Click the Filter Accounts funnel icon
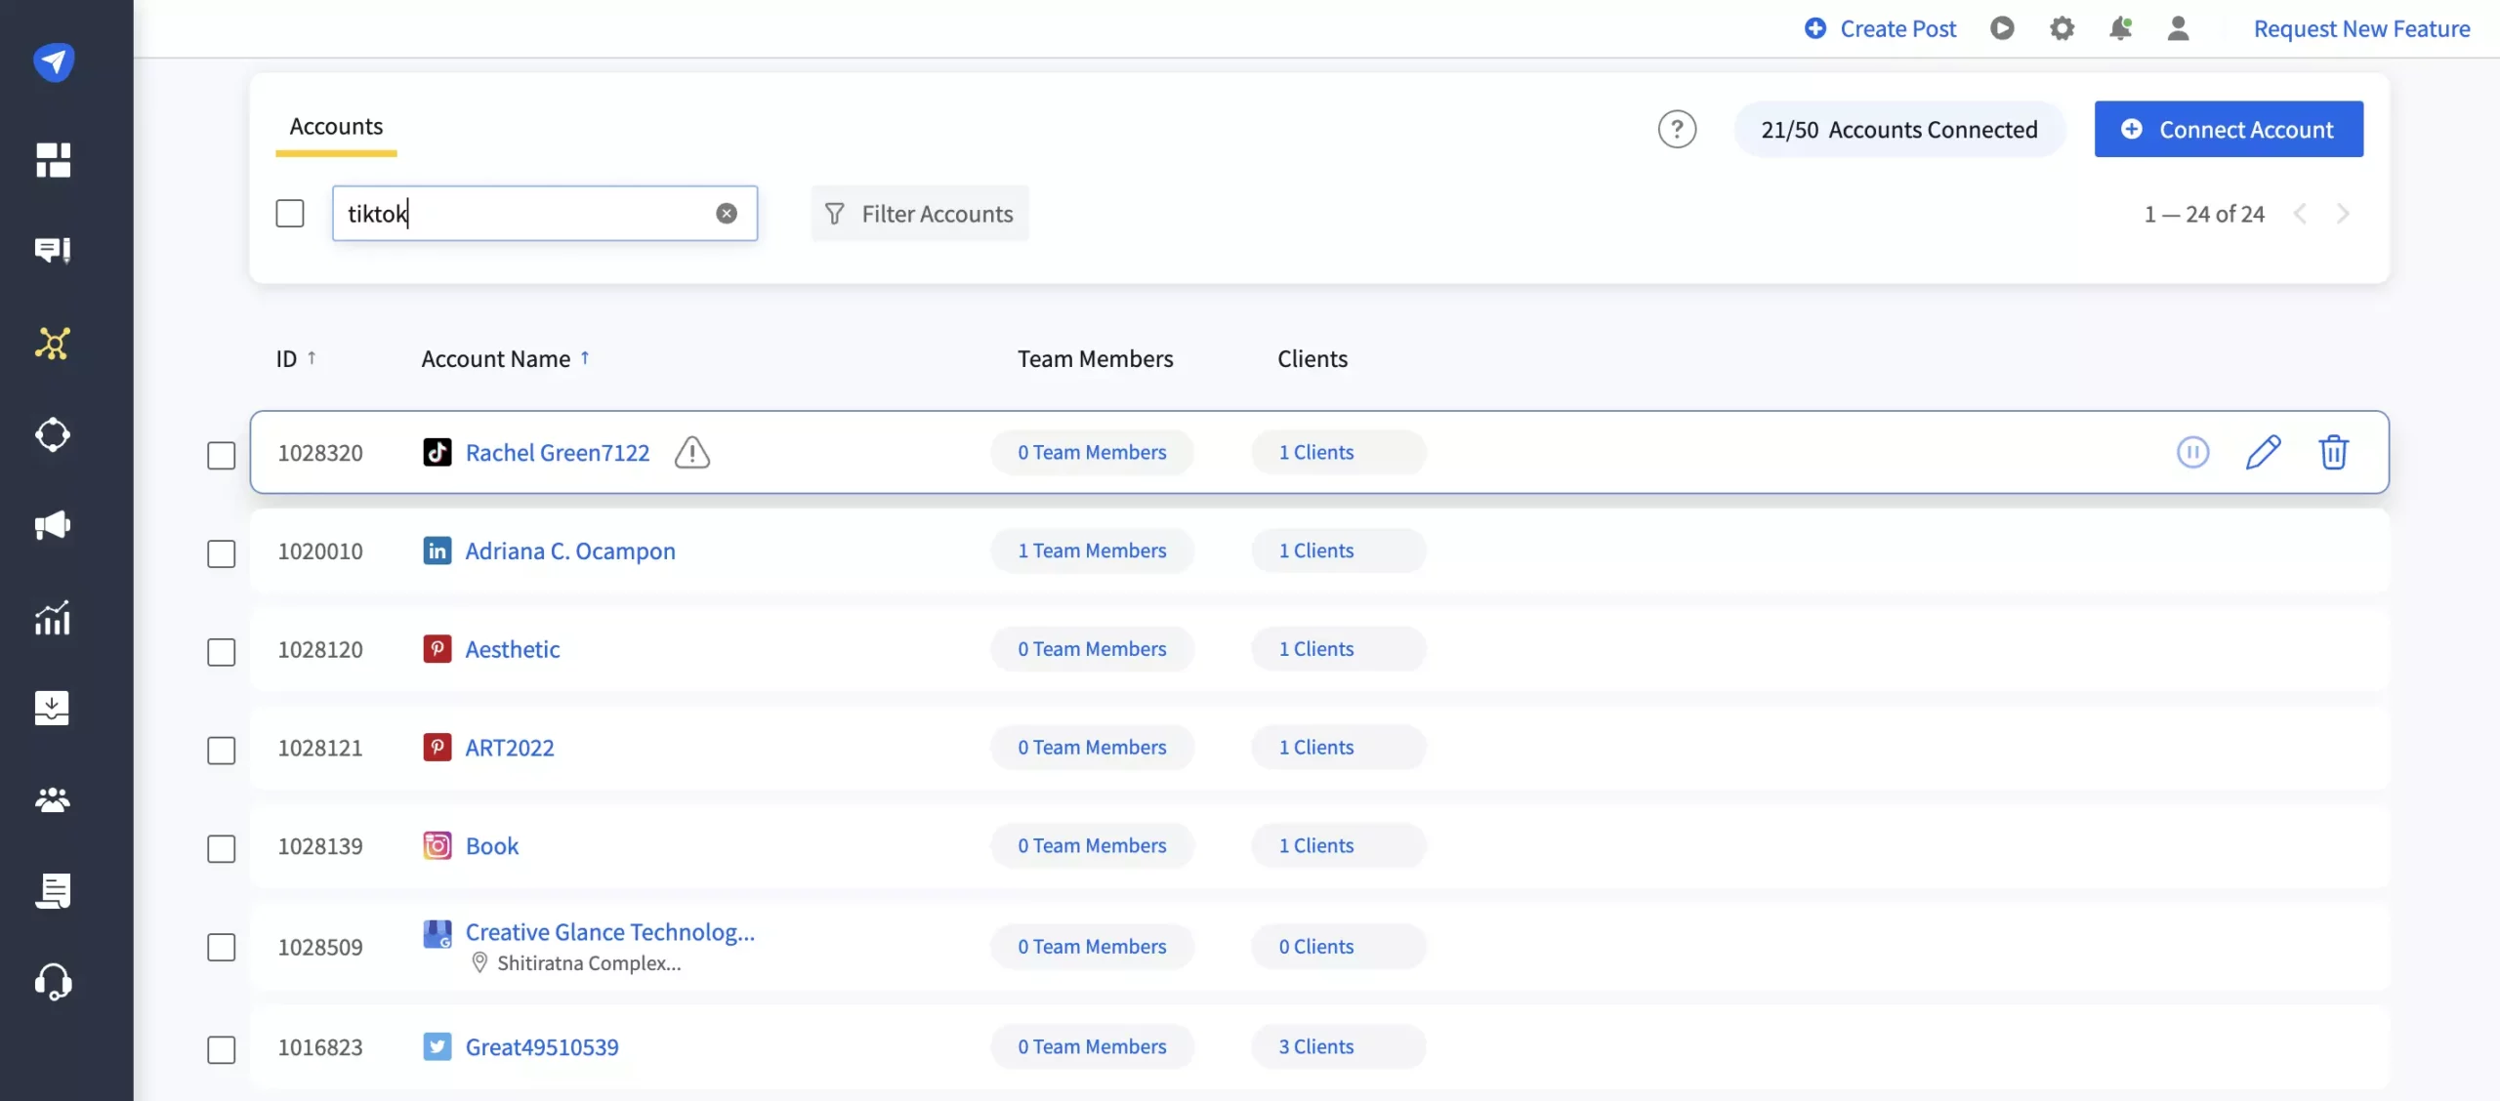Viewport: 2500px width, 1101px height. pos(834,212)
